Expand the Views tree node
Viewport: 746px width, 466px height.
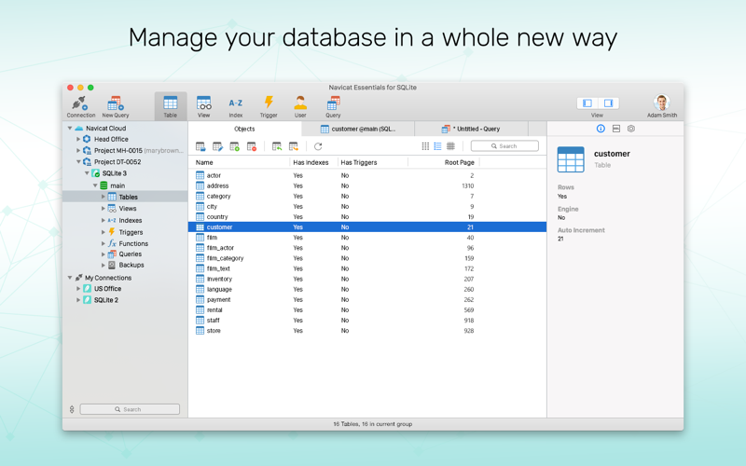pos(104,208)
